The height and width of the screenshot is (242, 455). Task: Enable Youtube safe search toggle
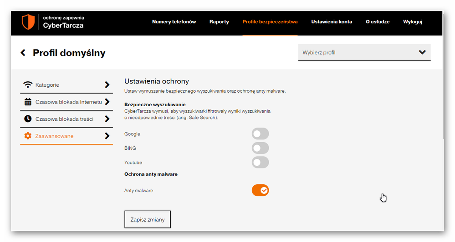click(x=260, y=163)
